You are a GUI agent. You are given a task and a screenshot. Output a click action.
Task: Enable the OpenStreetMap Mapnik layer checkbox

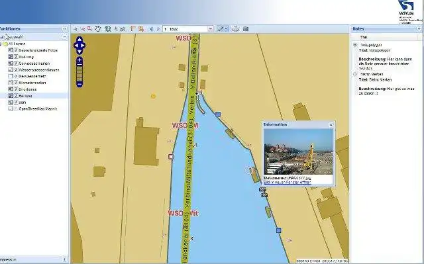pyautogui.click(x=16, y=109)
